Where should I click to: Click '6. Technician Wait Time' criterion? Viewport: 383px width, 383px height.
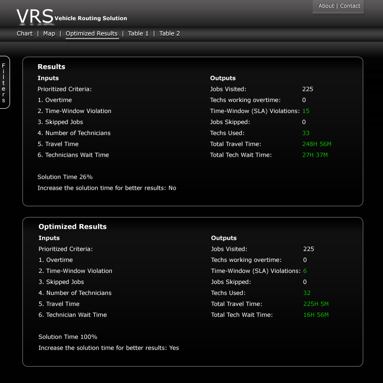73,315
